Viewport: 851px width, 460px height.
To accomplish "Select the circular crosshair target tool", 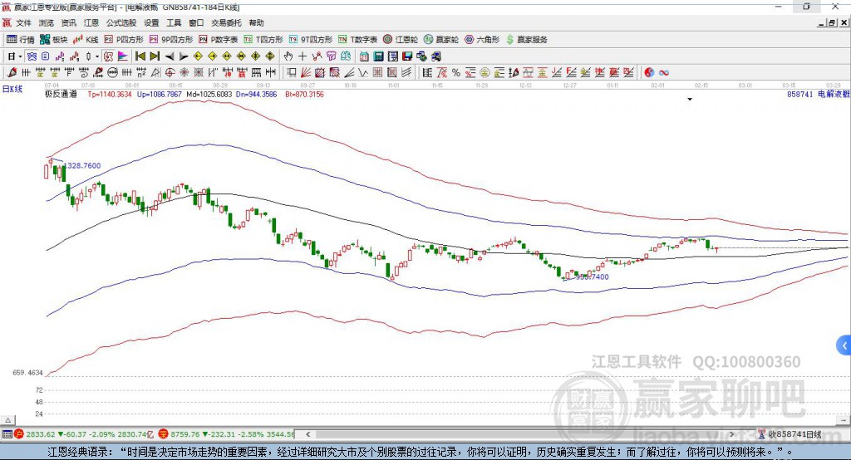I will (170, 73).
